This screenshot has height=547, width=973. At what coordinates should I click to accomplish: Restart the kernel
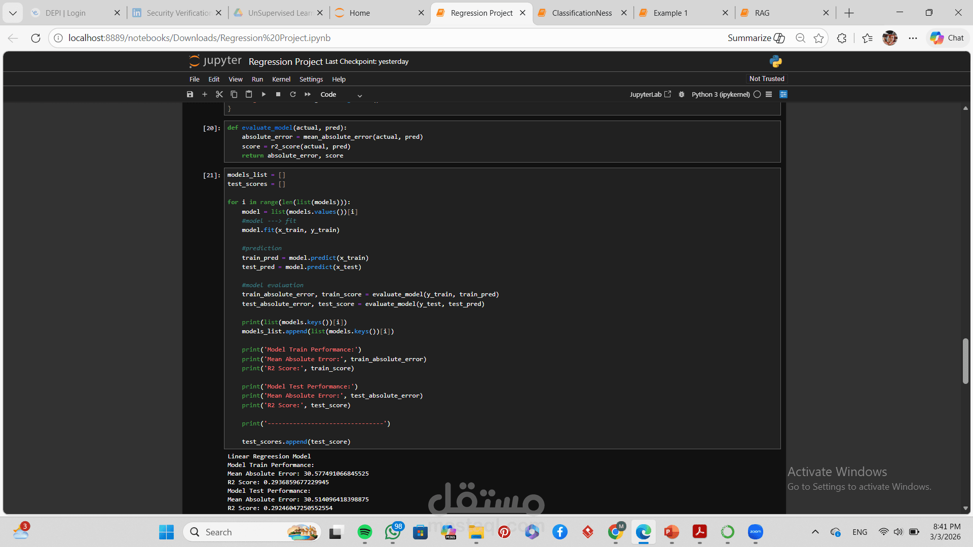293,94
